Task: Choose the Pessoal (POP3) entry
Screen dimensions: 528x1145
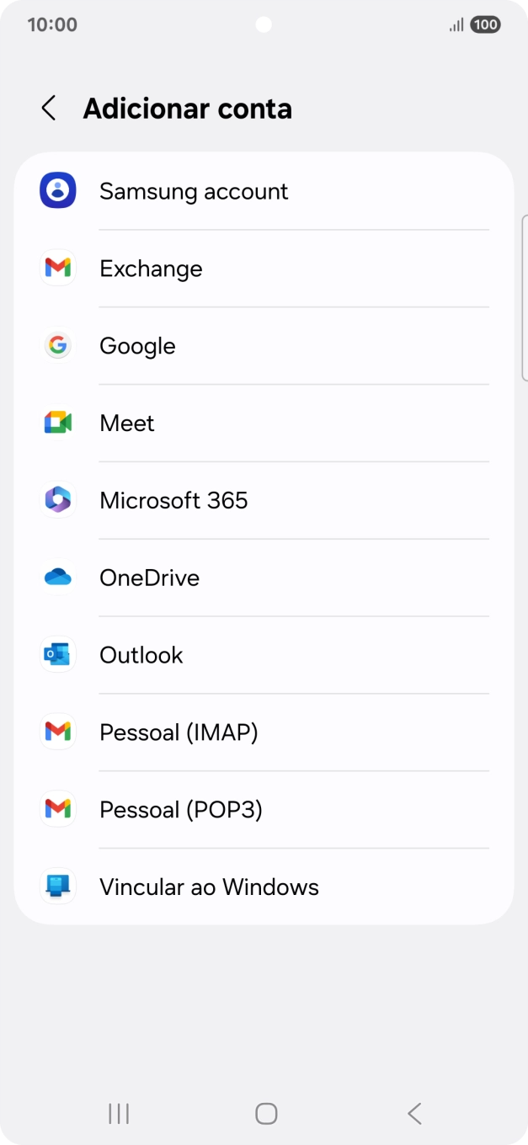Action: click(x=264, y=810)
